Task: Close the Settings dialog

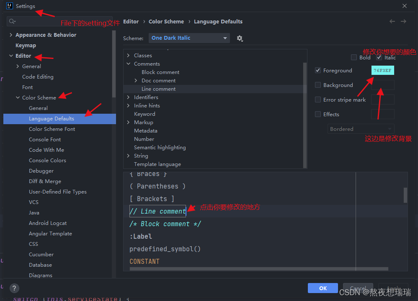Action: pos(405,6)
